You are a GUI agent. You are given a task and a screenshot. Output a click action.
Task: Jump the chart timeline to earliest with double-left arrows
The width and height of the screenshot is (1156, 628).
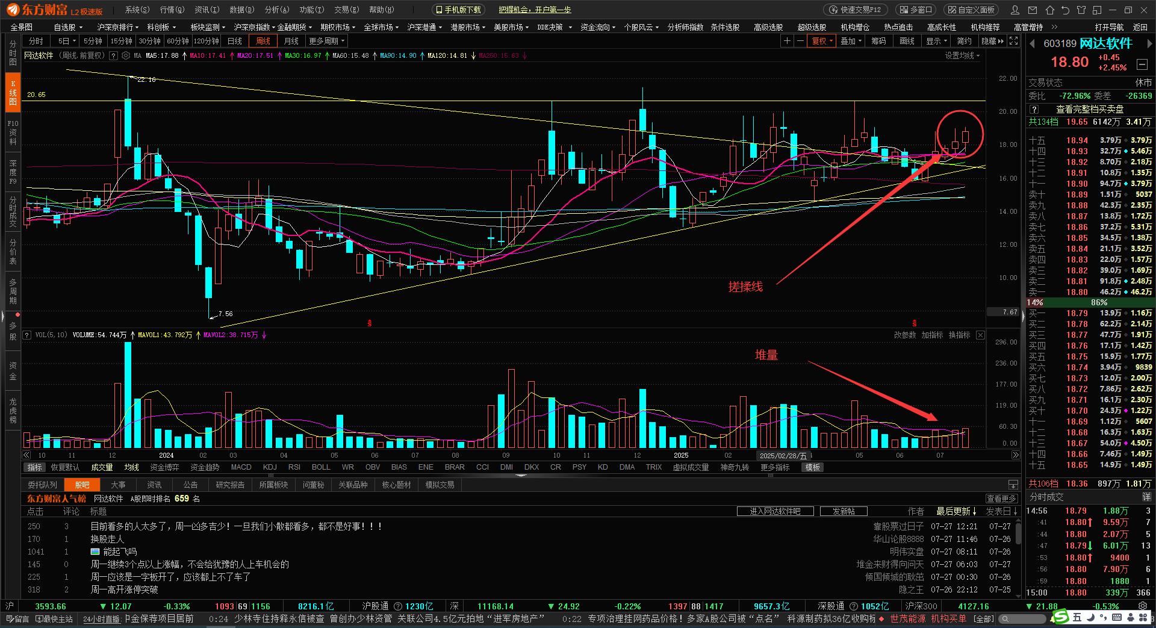pos(26,455)
